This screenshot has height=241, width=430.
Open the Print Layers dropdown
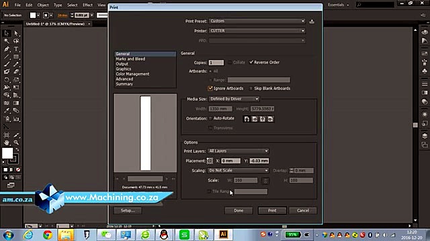pyautogui.click(x=238, y=151)
